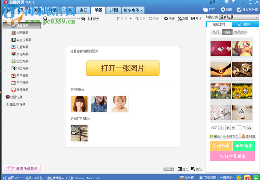Switch to the 场景 tab
The image size is (260, 180).
click(98, 10)
